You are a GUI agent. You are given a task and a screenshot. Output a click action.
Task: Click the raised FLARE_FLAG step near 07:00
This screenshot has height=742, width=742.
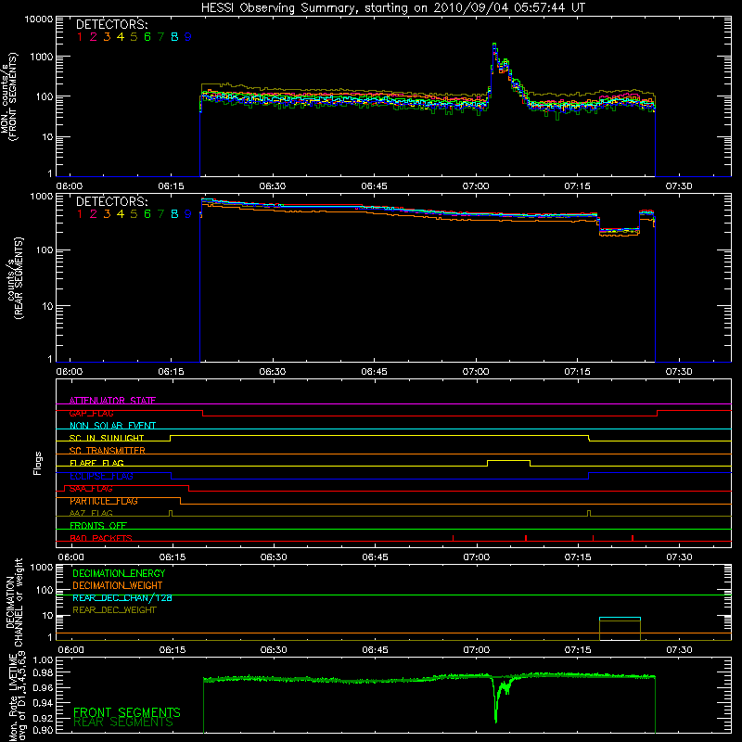(508, 461)
